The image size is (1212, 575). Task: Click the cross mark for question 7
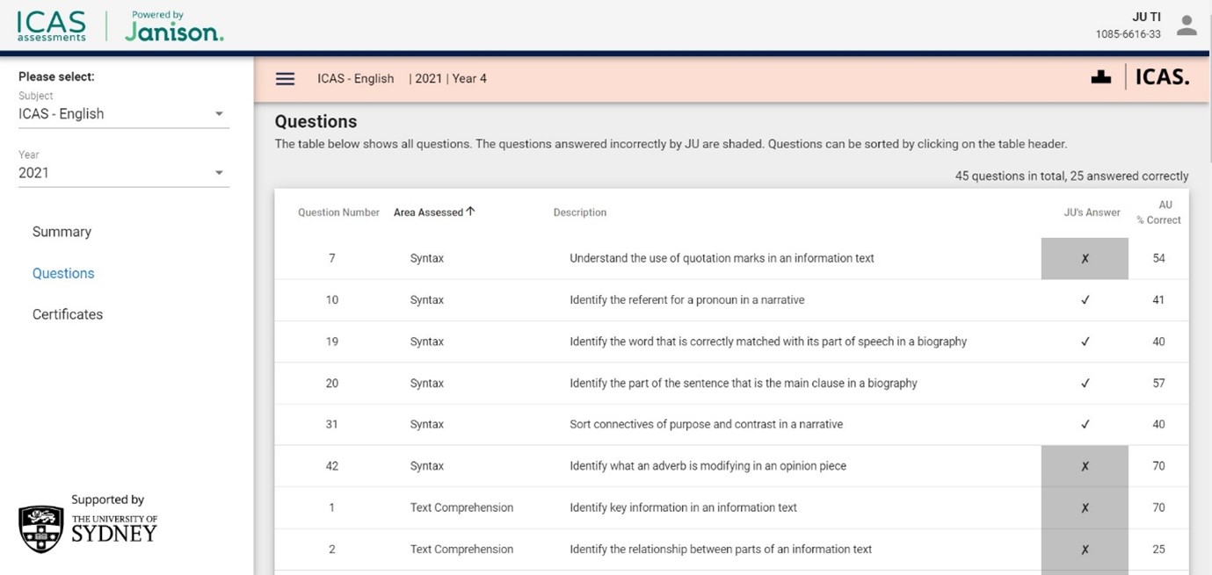click(x=1085, y=258)
